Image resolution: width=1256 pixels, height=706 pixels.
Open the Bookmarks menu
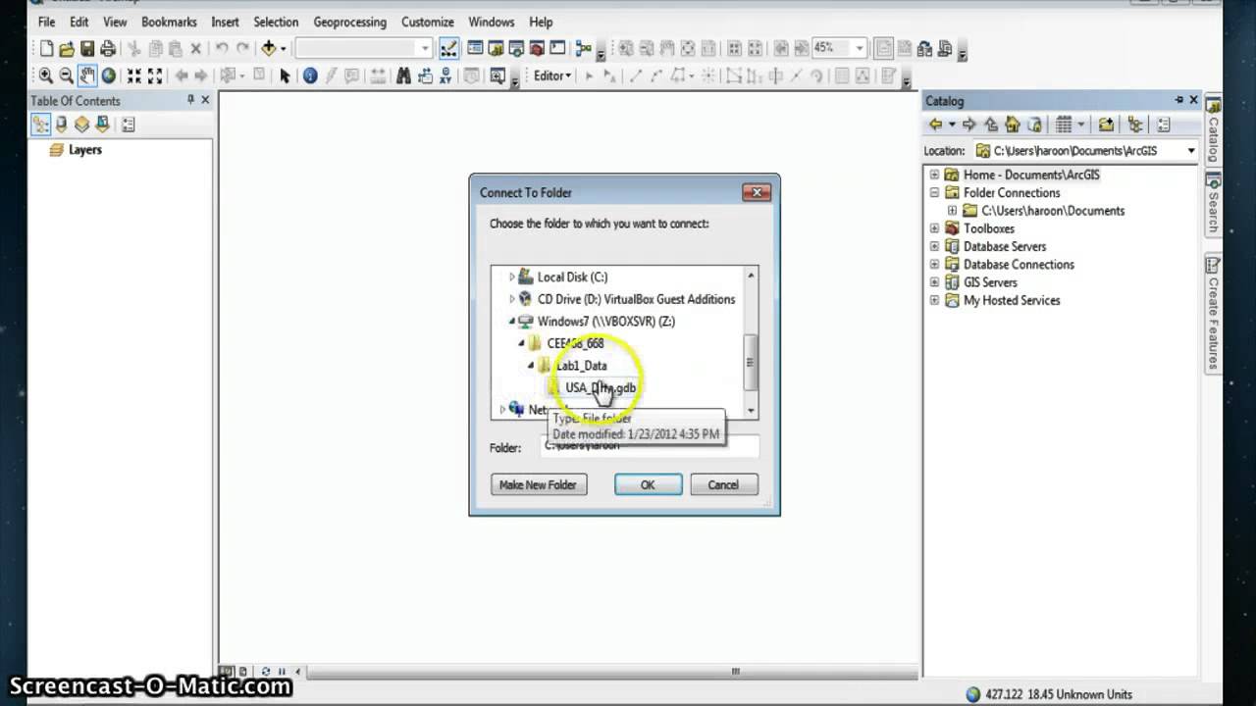pos(169,22)
